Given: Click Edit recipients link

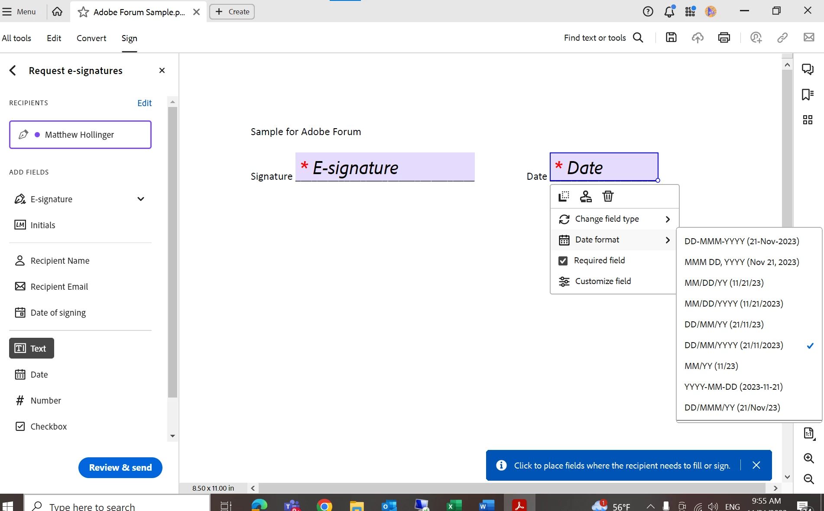Looking at the screenshot, I should click(144, 103).
